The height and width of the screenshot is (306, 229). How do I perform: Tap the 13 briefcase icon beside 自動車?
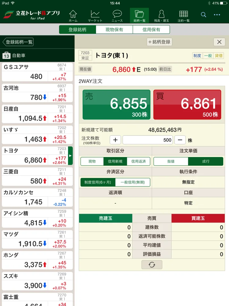(6, 55)
